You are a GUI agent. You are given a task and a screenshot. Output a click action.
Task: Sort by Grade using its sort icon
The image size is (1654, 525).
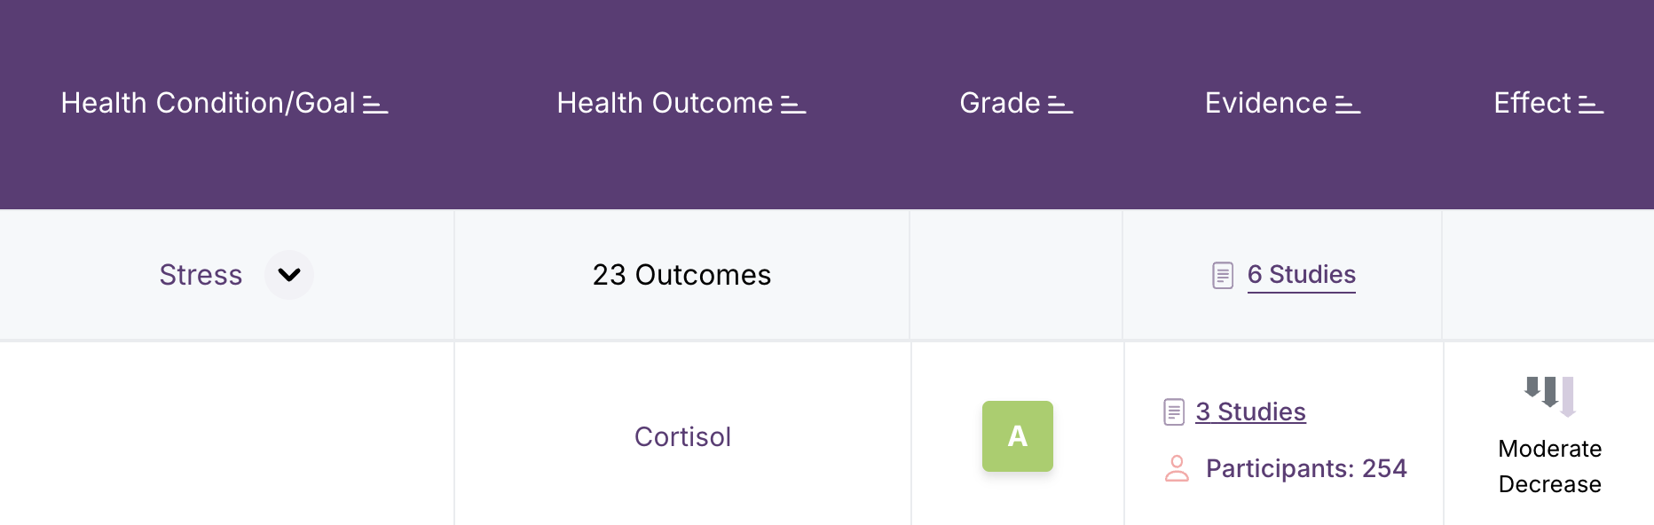(x=1060, y=106)
